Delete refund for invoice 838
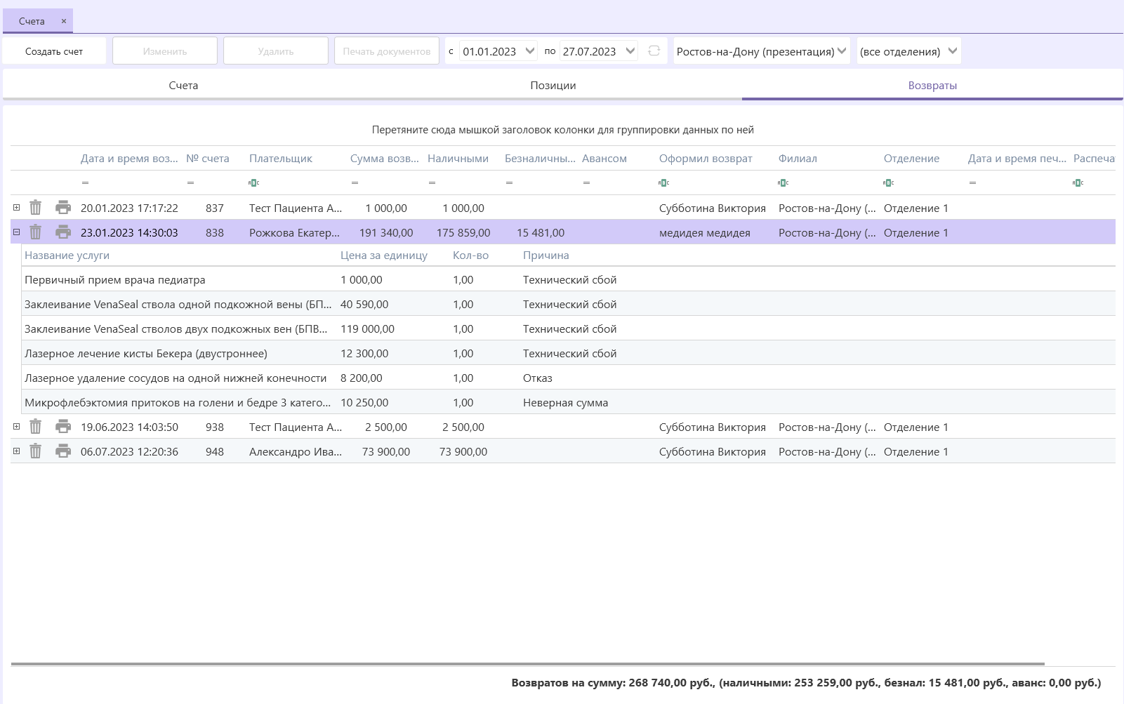 point(35,232)
